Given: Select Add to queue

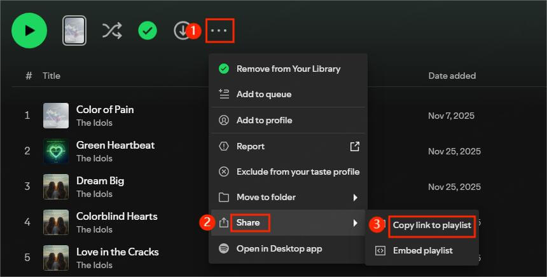Looking at the screenshot, I should 288,94.
